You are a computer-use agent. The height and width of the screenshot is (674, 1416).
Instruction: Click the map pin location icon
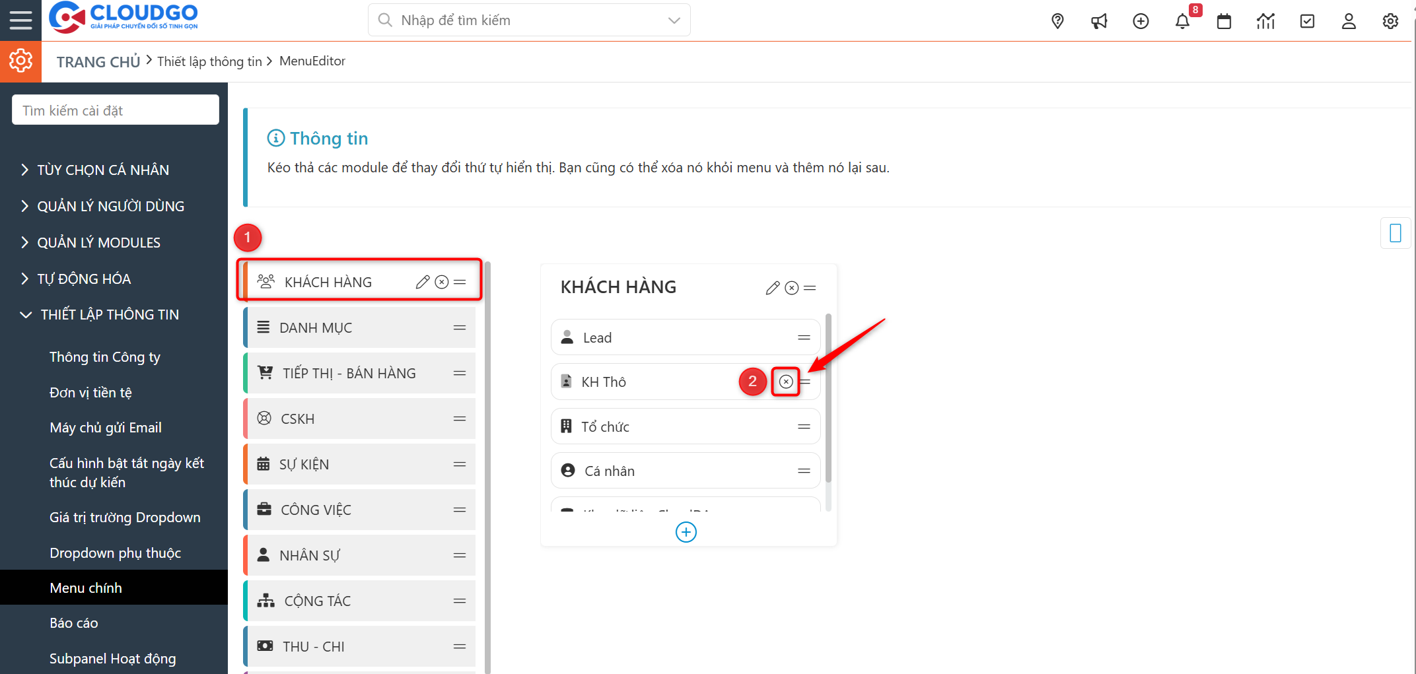click(1057, 20)
